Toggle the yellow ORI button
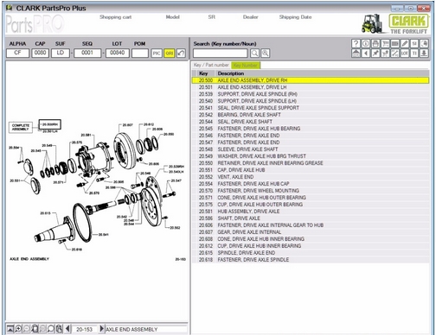 tap(169, 54)
